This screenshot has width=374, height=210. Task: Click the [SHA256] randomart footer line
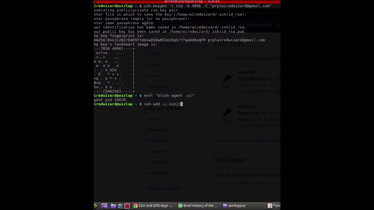coord(114,91)
